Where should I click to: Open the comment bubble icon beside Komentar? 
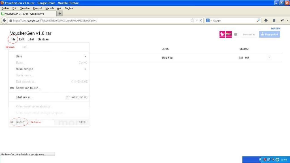236,35
